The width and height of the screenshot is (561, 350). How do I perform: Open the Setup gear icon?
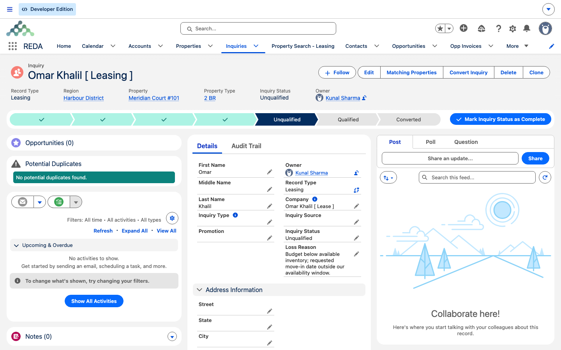pyautogui.click(x=513, y=28)
